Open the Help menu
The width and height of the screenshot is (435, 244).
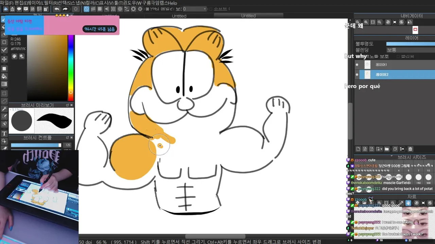pos(172,3)
